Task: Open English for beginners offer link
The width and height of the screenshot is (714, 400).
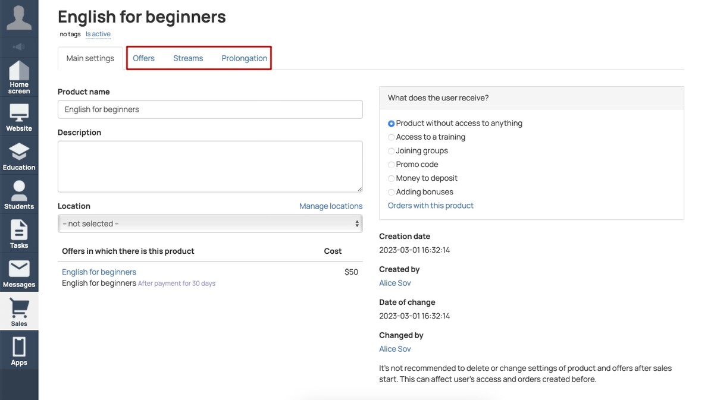Action: pyautogui.click(x=99, y=272)
